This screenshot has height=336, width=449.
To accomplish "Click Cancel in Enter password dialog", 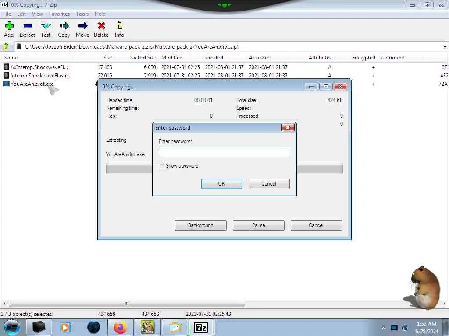I will click(269, 184).
